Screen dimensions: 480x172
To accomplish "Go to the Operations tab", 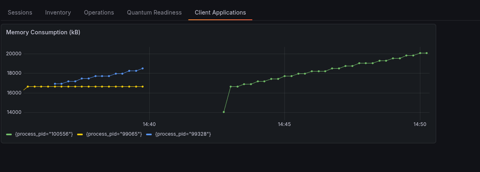I will tap(99, 13).
